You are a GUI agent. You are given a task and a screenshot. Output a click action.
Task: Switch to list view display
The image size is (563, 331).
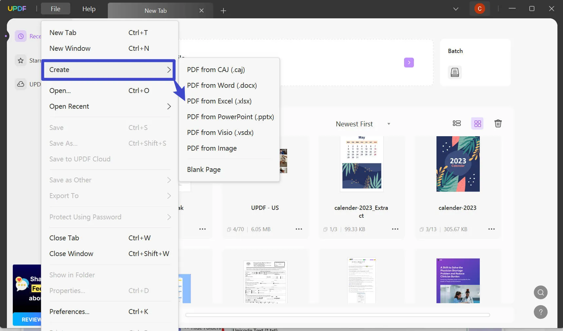coord(456,123)
